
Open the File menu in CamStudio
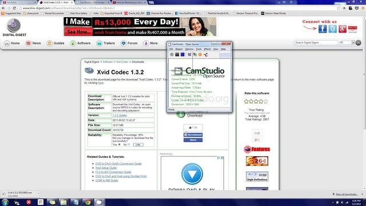click(171, 49)
